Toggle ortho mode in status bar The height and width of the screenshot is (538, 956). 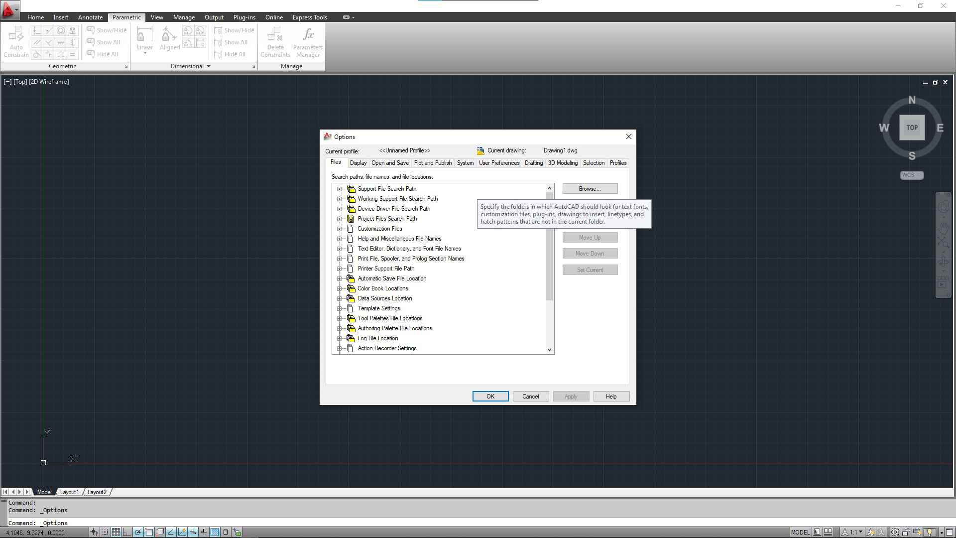click(x=126, y=533)
